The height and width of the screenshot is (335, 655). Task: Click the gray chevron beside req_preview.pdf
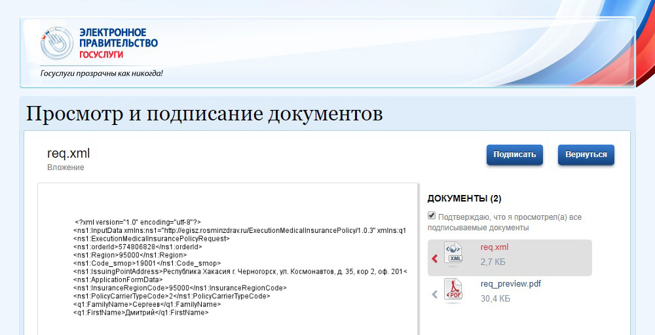pyautogui.click(x=434, y=295)
